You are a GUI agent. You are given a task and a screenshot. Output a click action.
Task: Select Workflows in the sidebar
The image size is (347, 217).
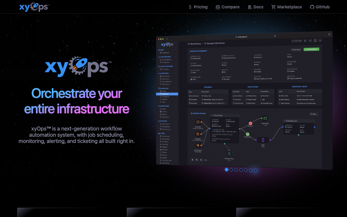(167, 94)
